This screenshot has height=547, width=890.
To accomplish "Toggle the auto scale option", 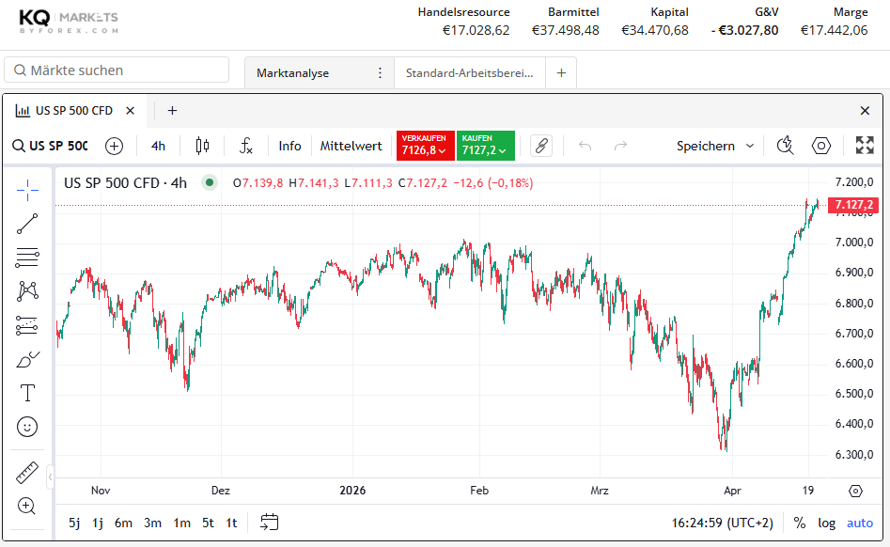I will point(859,523).
